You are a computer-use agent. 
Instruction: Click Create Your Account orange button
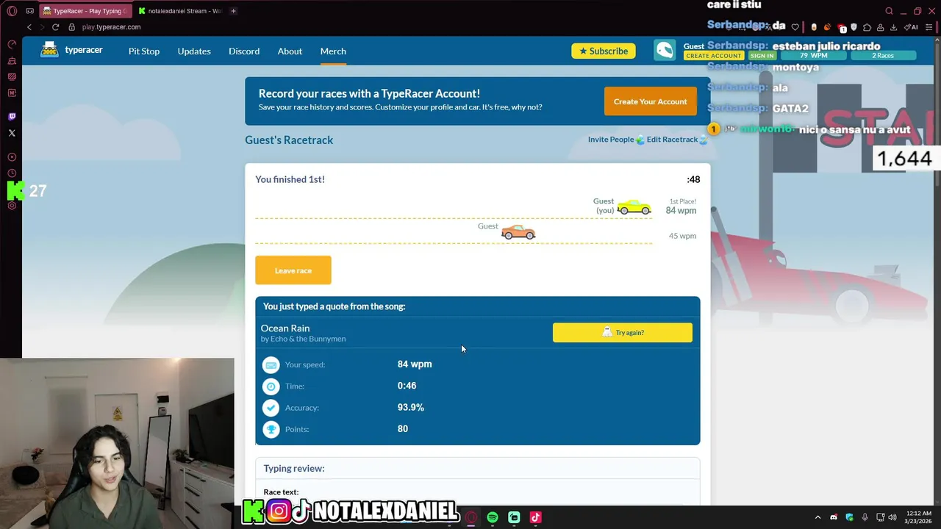(651, 101)
